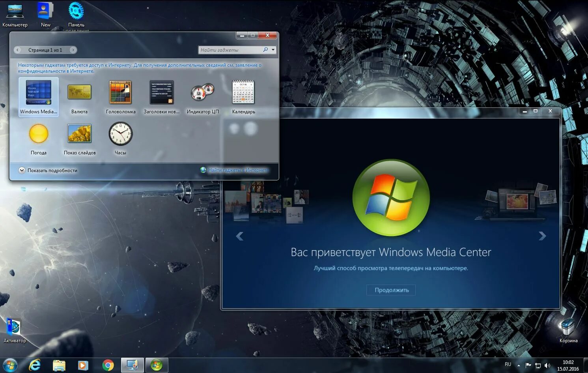Open the Компьютер desktop icon
The height and width of the screenshot is (373, 588).
coord(15,15)
